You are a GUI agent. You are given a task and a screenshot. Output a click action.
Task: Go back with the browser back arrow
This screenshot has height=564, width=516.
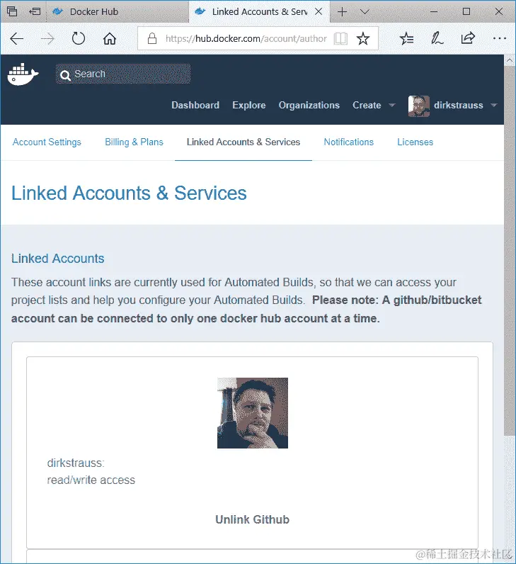pyautogui.click(x=16, y=38)
